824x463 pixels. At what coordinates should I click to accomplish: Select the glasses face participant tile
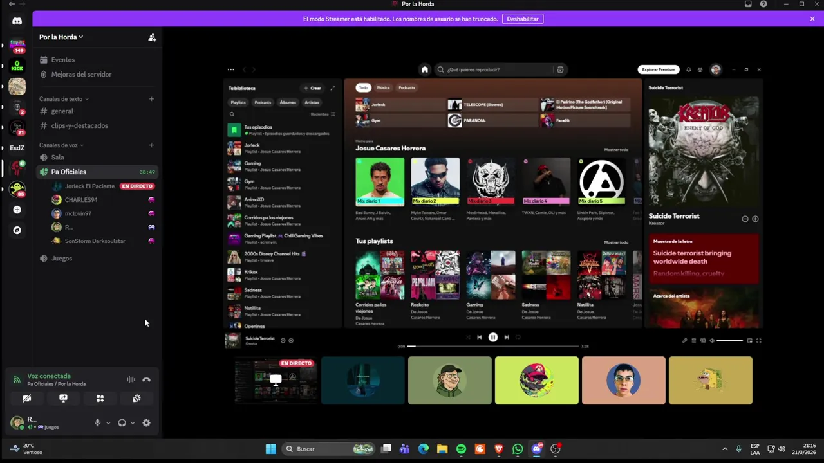click(624, 381)
